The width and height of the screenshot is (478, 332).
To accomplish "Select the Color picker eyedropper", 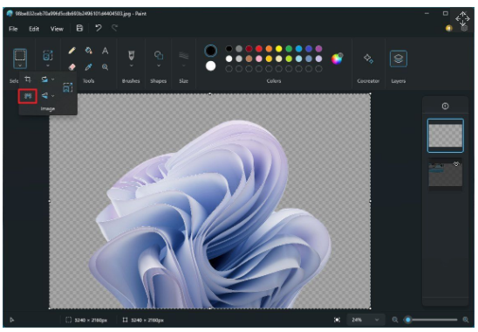I will (88, 67).
